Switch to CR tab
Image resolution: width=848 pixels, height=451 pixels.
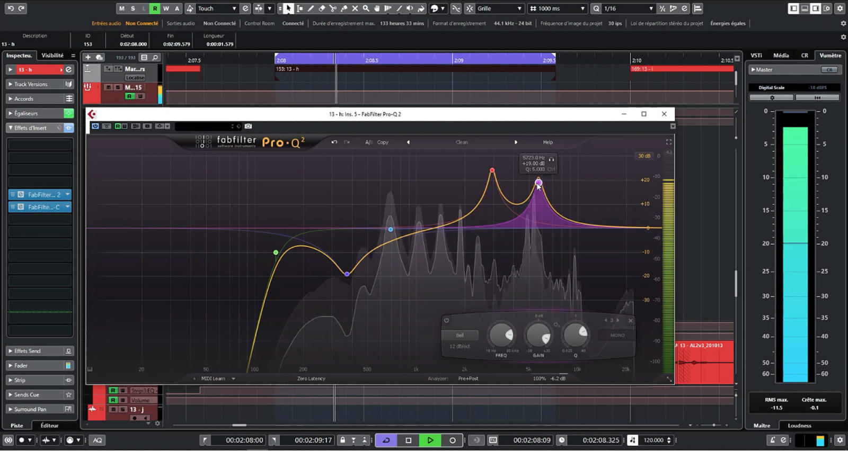click(x=805, y=55)
